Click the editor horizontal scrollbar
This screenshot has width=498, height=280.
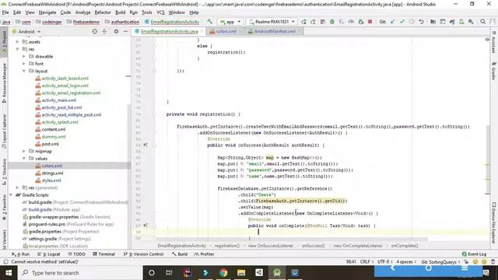(291, 239)
